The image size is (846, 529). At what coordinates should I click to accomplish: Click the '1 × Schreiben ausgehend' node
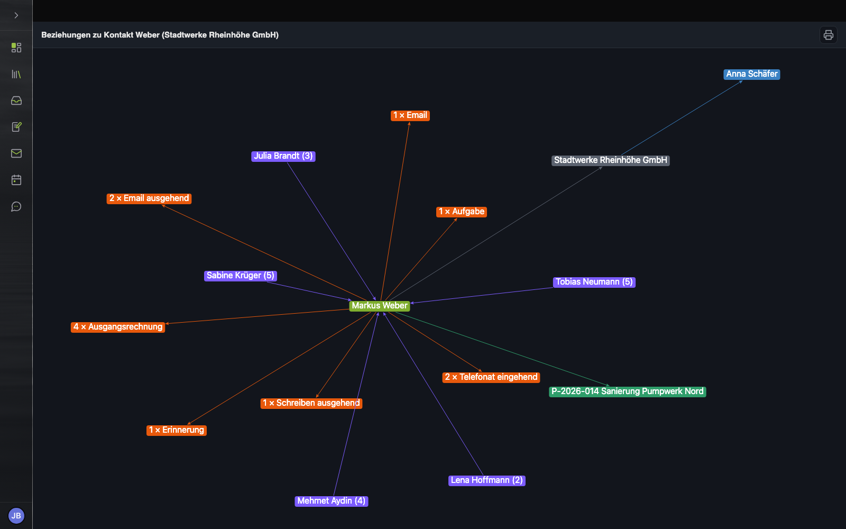click(x=311, y=403)
